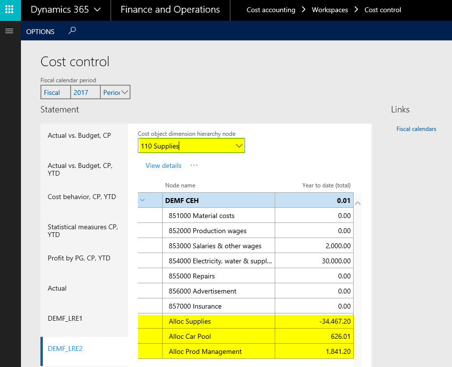The height and width of the screenshot is (367, 452).
Task: Expand the Period dropdown arrow
Action: point(124,92)
